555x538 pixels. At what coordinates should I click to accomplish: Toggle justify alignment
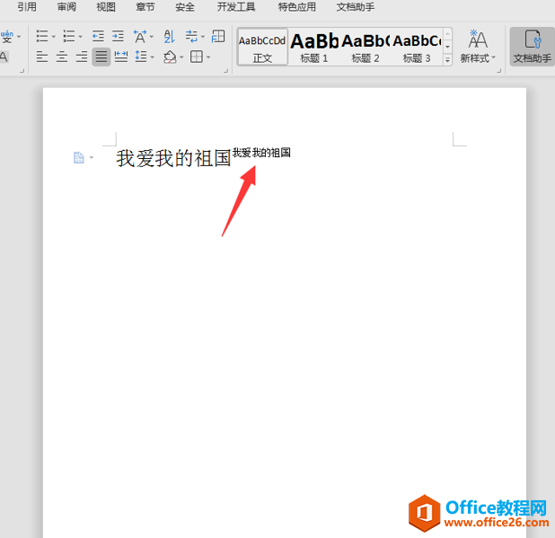(101, 57)
